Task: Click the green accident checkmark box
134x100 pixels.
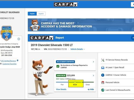Action: [58, 66]
